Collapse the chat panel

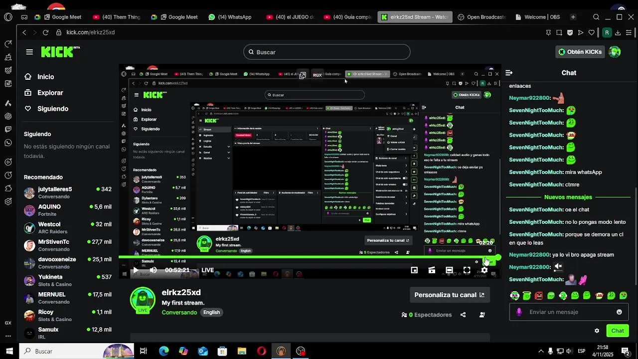(x=509, y=73)
